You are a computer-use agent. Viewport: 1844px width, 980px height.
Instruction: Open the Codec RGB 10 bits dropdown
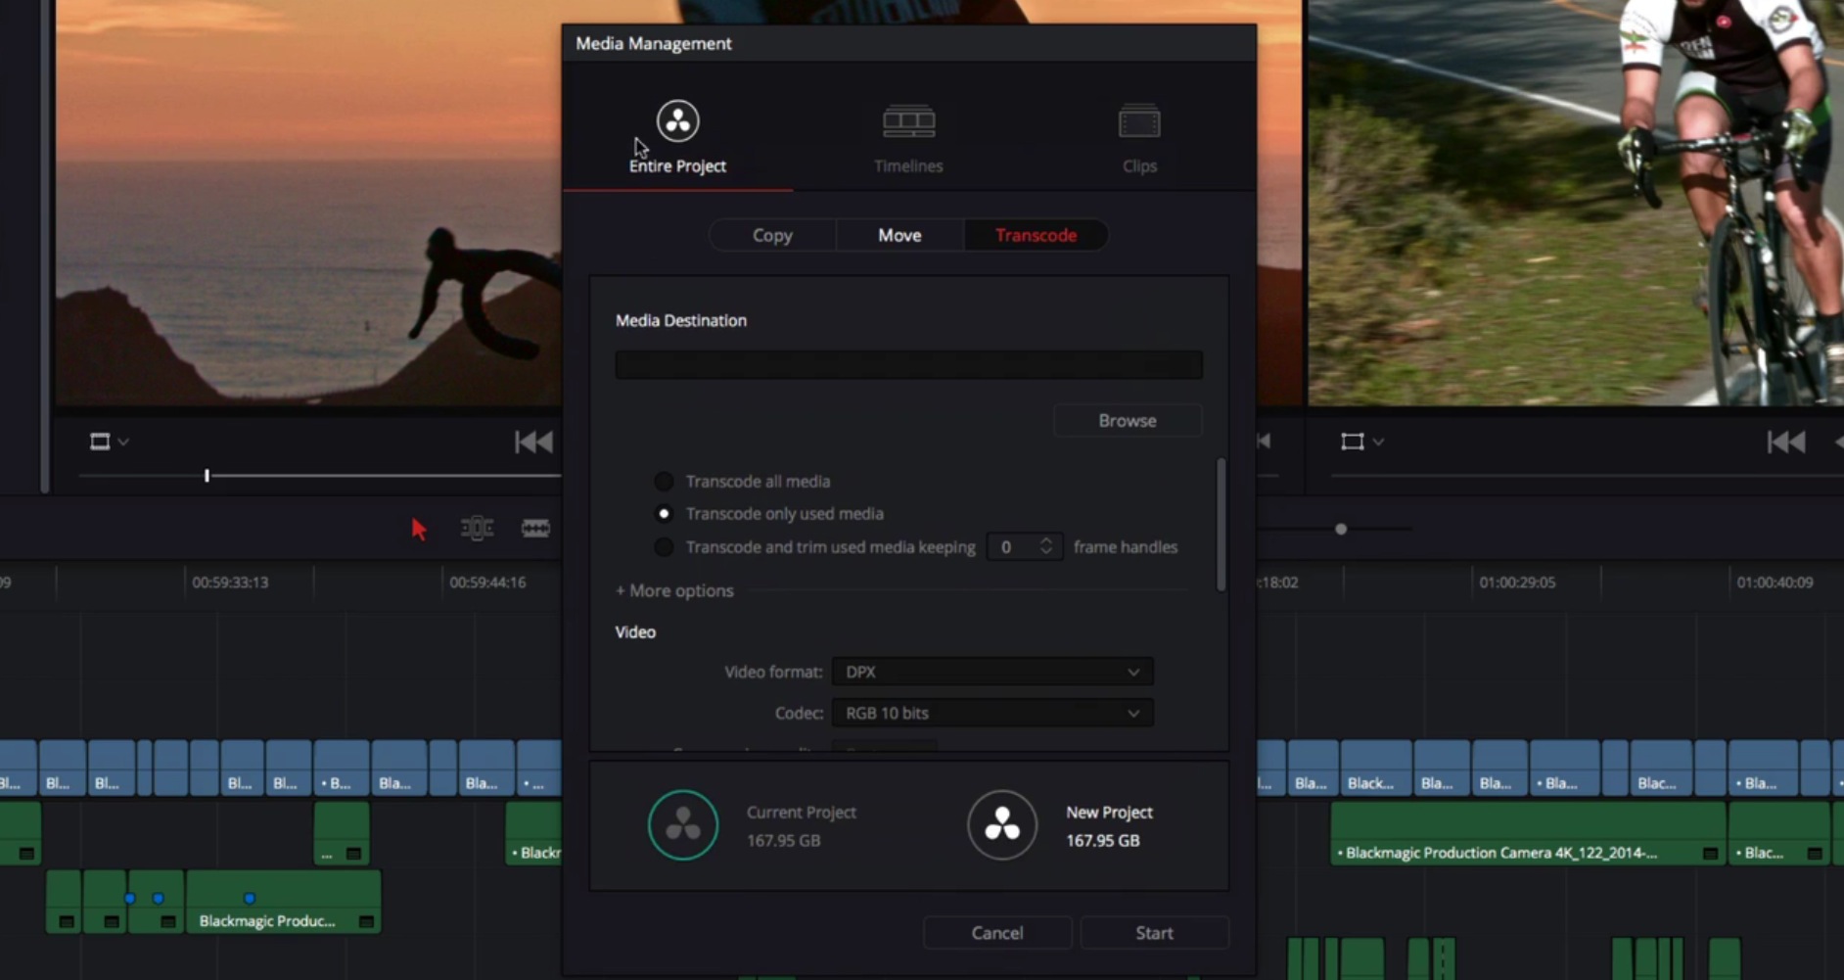991,714
